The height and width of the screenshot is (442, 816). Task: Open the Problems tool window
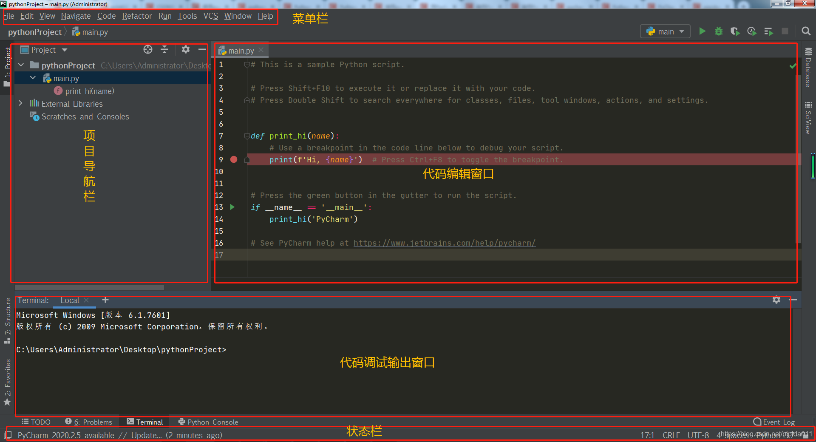point(88,422)
